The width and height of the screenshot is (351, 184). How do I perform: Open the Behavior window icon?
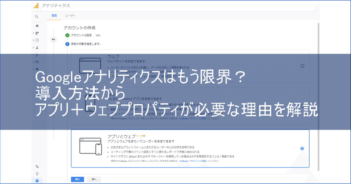37,62
